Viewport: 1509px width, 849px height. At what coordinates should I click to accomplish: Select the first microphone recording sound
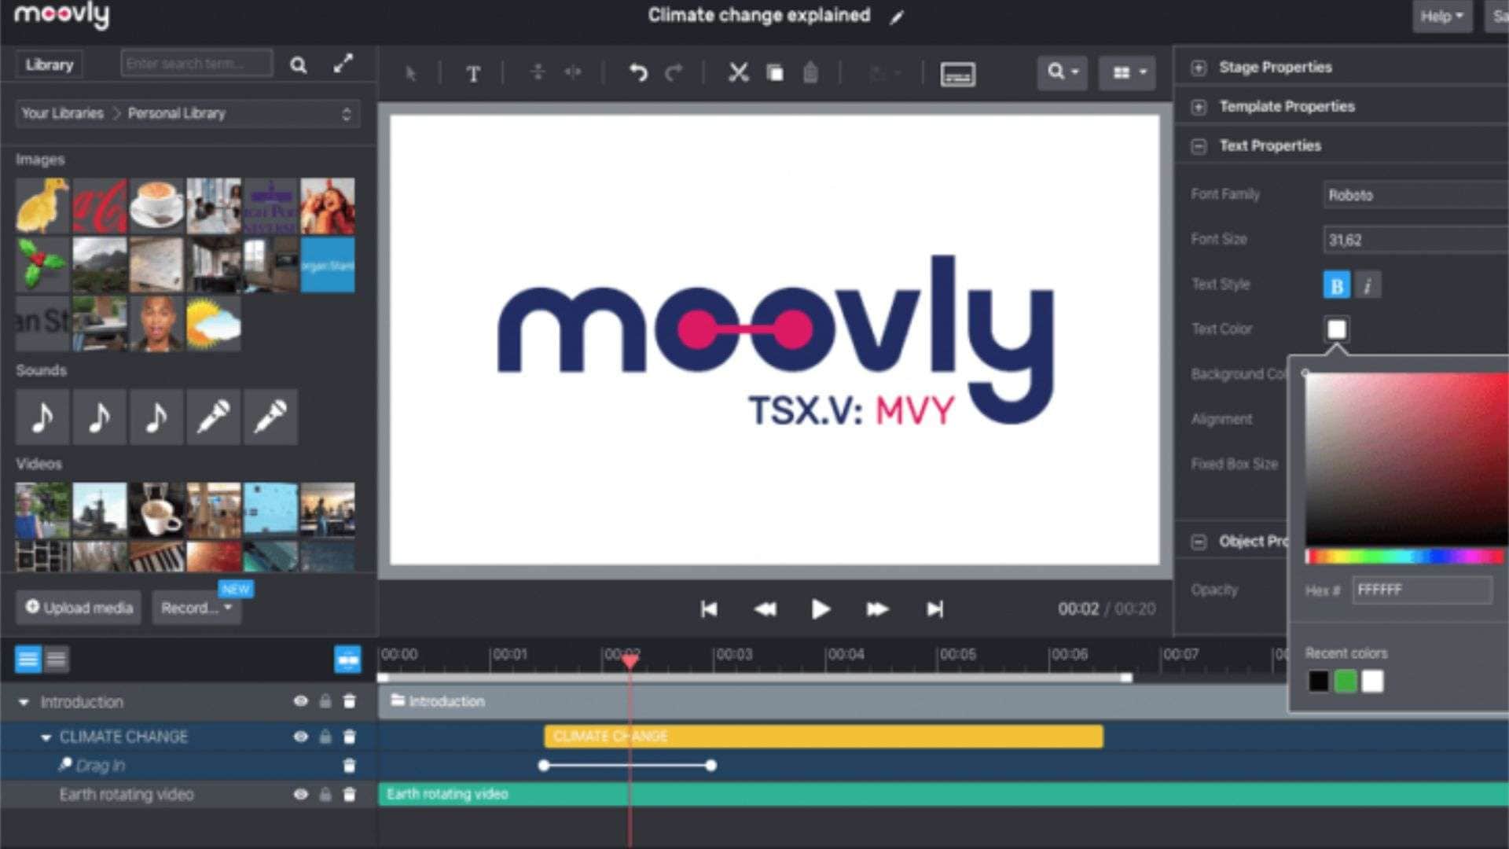[x=213, y=417]
